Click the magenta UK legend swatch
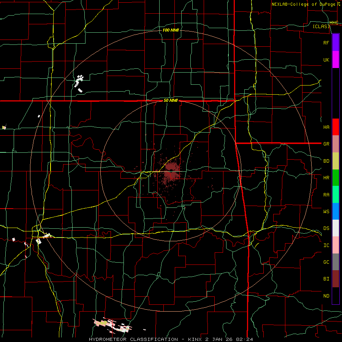The width and height of the screenshot is (342, 342). tap(336, 60)
